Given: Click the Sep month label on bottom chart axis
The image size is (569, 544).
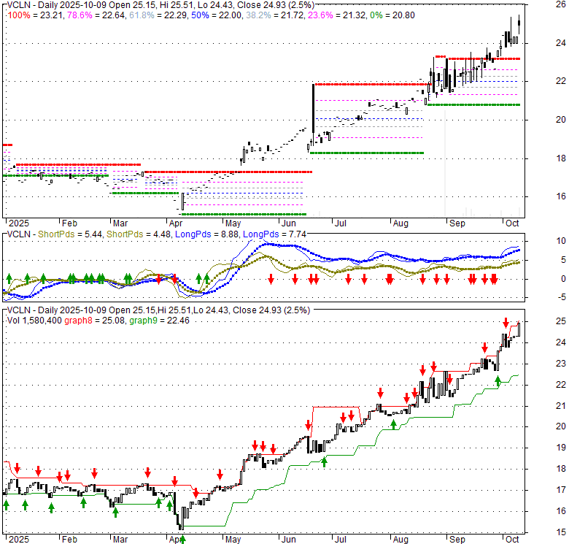Looking at the screenshot, I should [x=457, y=539].
